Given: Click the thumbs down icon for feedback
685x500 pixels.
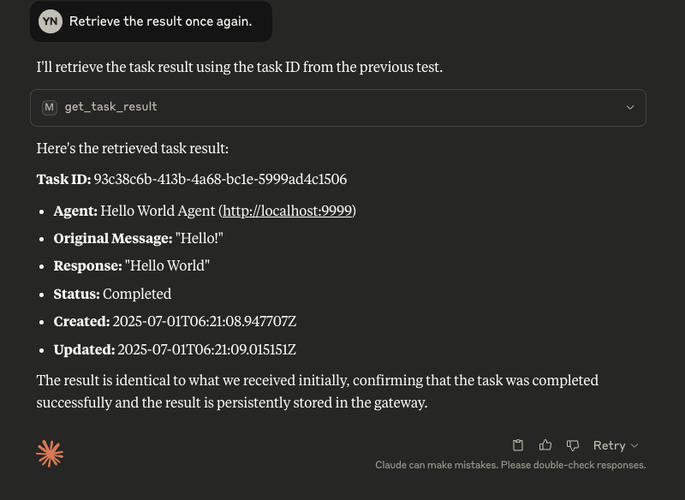Looking at the screenshot, I should [x=573, y=445].
